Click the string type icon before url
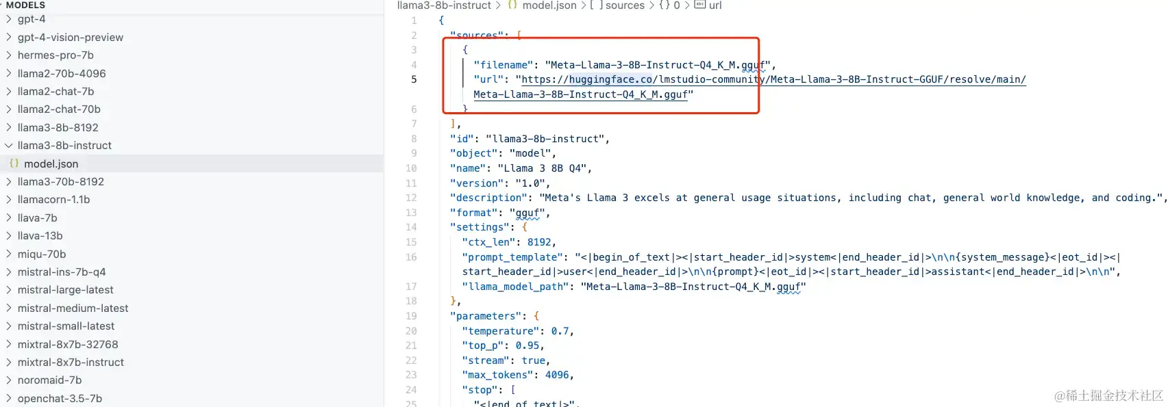Viewport: 1168px width, 407px height. (x=699, y=5)
